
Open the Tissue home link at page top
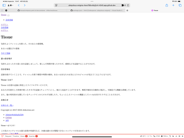(x=4, y=15)
